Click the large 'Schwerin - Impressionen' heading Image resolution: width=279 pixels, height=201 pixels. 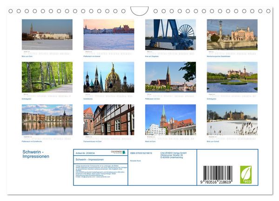coord(36,154)
